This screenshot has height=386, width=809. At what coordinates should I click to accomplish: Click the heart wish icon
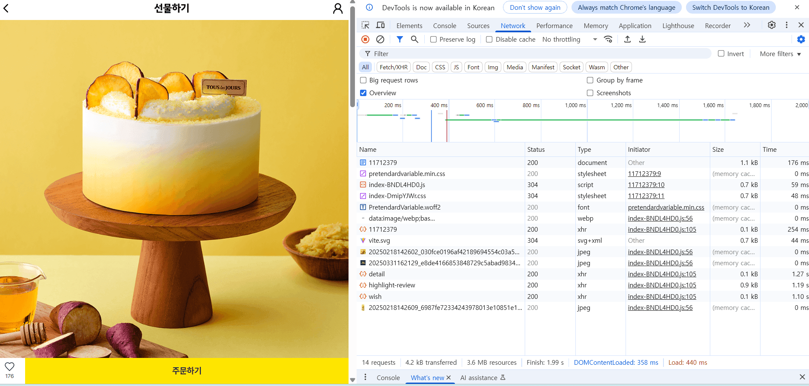pyautogui.click(x=10, y=366)
